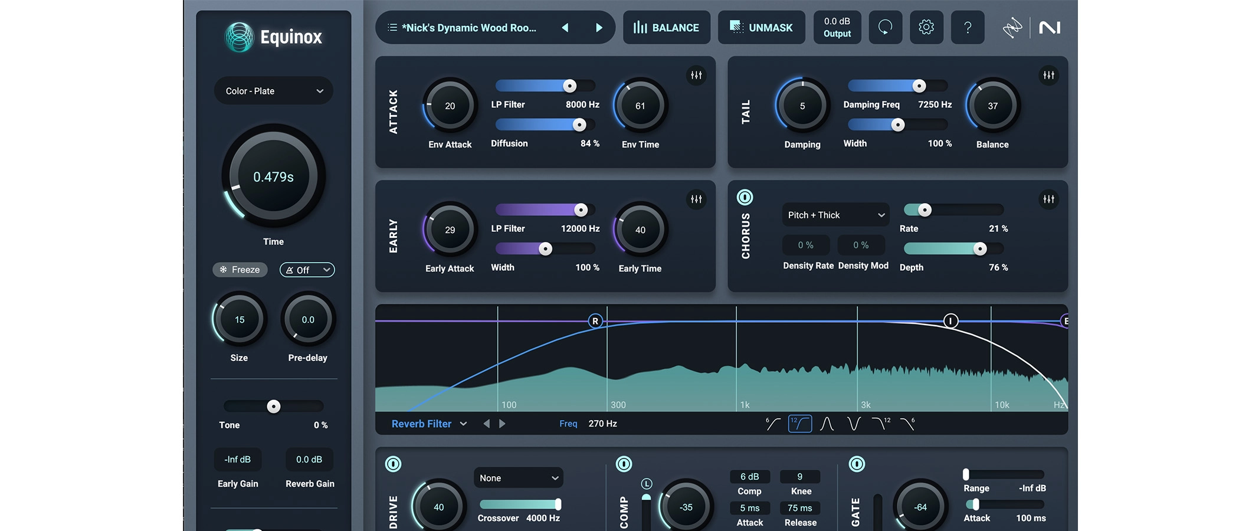Click the Damping Freq slider handle
The width and height of the screenshot is (1239, 531).
(919, 86)
